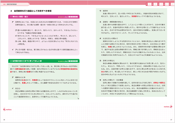Image resolution: width=175 pixels, height=123 pixels.
Task: Click the continuation arrow below 自然との関わり box
Action: click(166, 95)
